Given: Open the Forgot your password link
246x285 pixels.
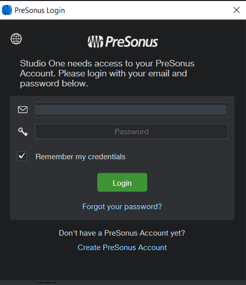Looking at the screenshot, I should [x=122, y=207].
